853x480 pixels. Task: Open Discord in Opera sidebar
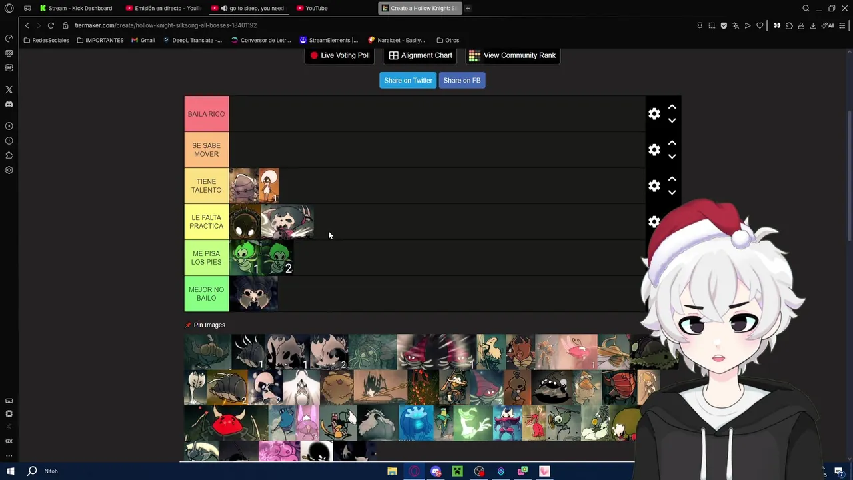click(x=9, y=104)
